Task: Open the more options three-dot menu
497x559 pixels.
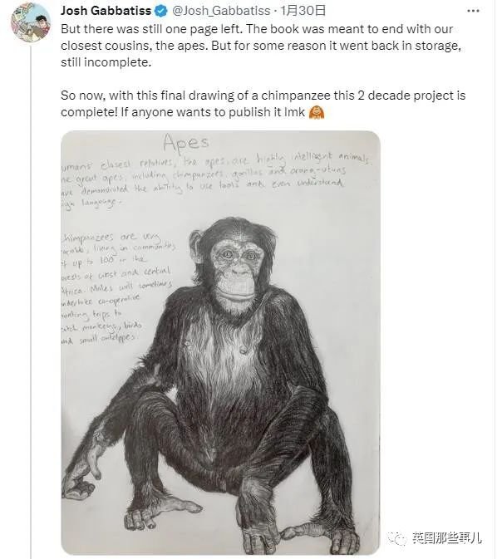Action: tap(473, 11)
